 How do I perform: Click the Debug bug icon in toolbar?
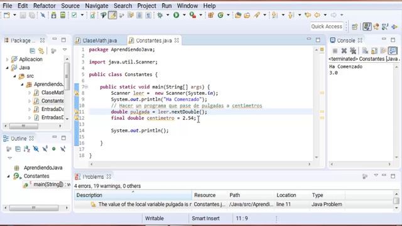coord(160,15)
